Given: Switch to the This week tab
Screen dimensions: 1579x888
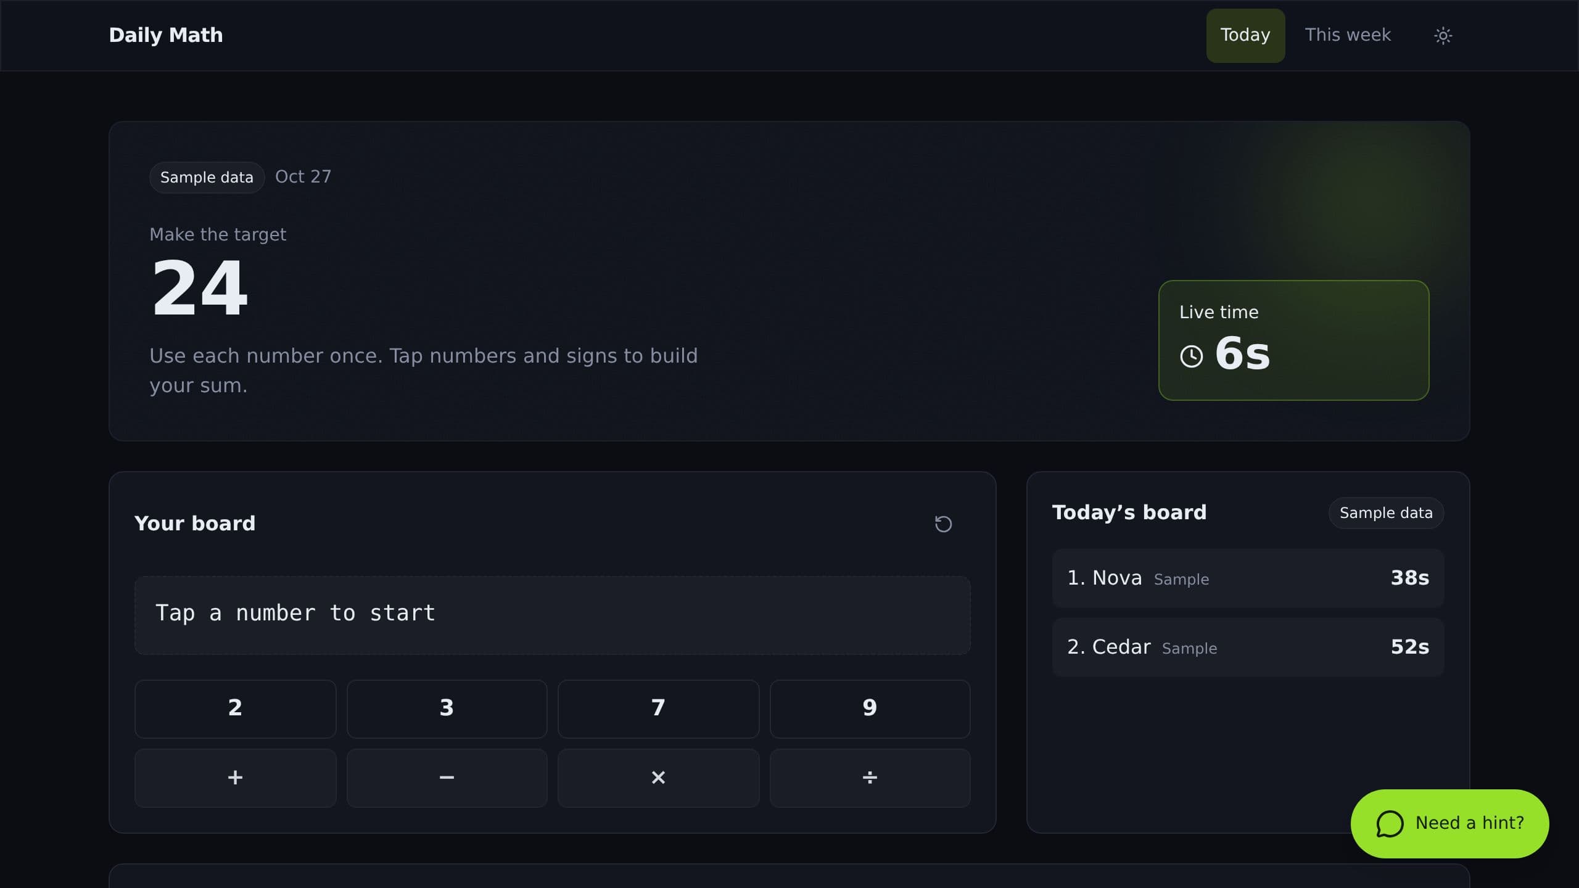Looking at the screenshot, I should pyautogui.click(x=1348, y=35).
